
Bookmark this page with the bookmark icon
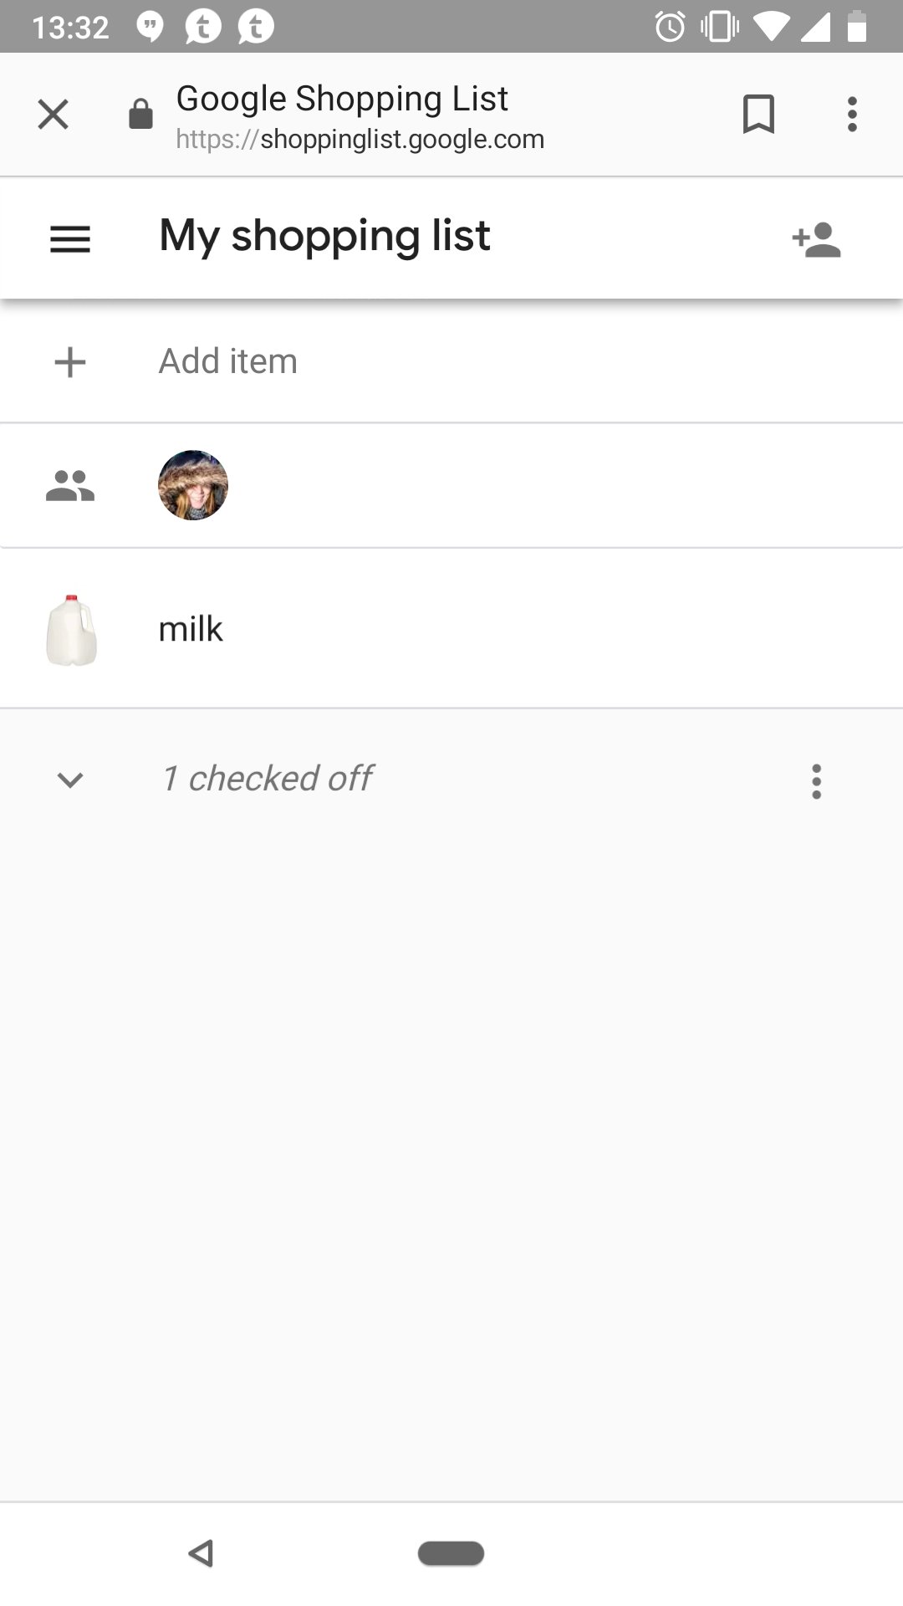point(758,114)
